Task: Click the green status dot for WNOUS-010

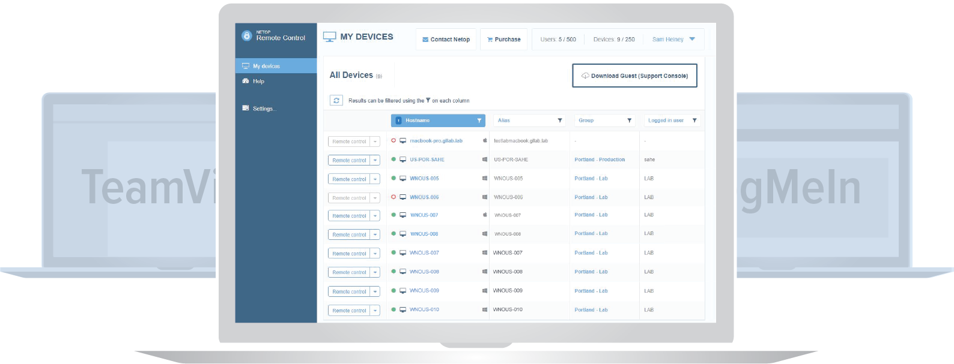Action: (x=393, y=309)
